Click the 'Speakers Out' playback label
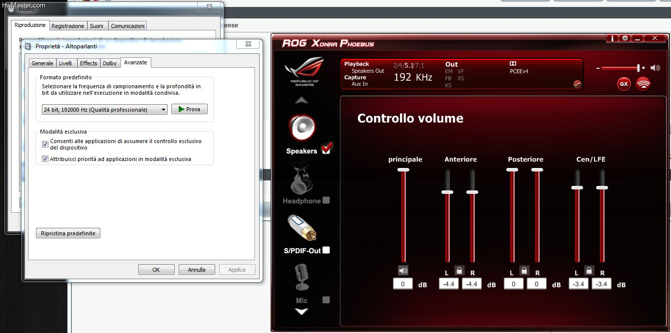 click(x=368, y=71)
